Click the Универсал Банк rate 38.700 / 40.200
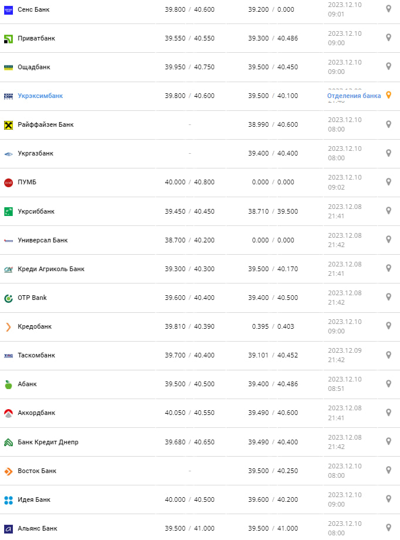Image resolution: width=400 pixels, height=540 pixels. click(189, 240)
